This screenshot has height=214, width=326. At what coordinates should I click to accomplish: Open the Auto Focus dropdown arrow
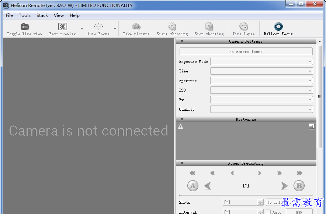click(115, 29)
